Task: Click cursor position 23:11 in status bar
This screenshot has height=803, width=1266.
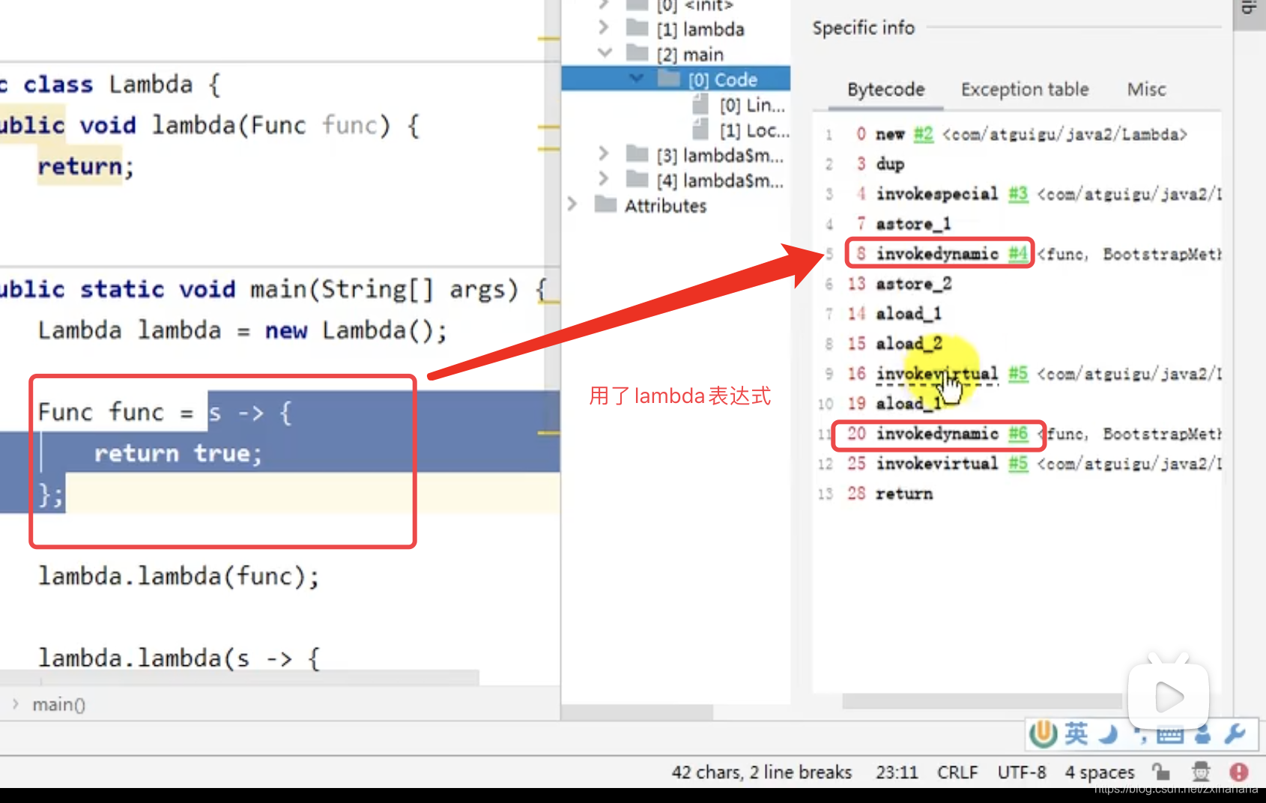Action: click(x=897, y=772)
